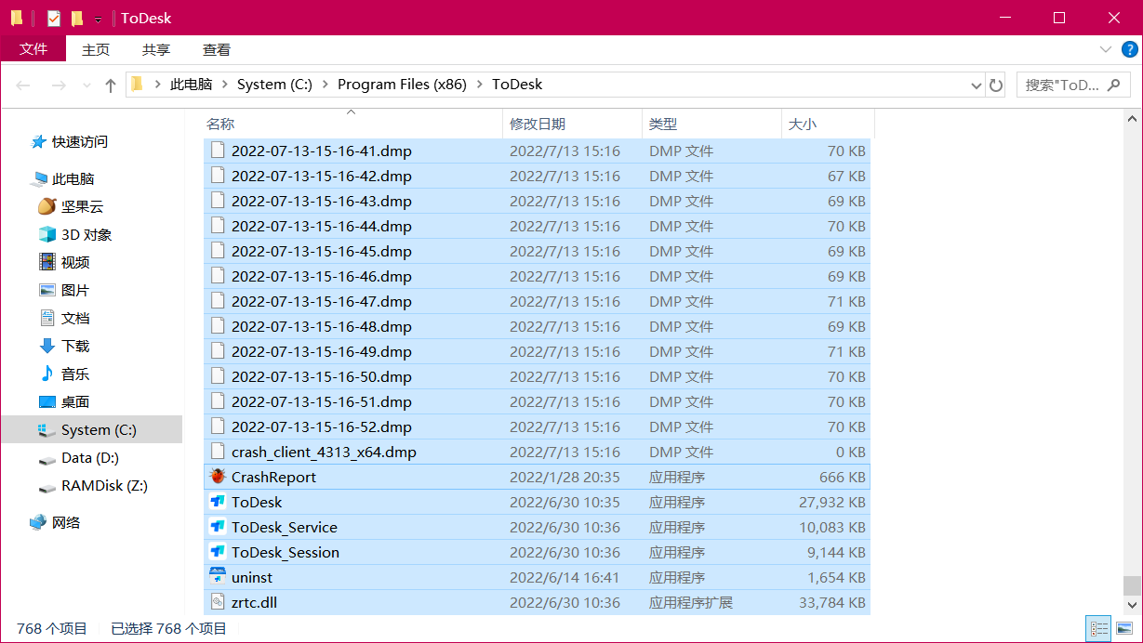Select RAMDisk (Z:) drive in sidebar
The image size is (1143, 643).
(x=92, y=485)
